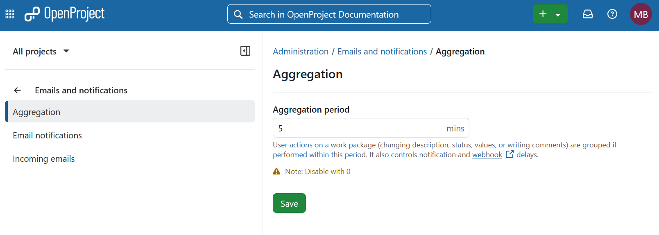Open the help question mark menu
This screenshot has height=235, width=659.
click(x=612, y=14)
